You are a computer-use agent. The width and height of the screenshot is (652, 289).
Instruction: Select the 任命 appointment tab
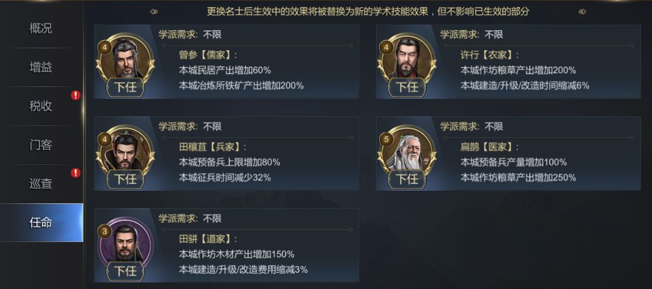click(x=41, y=223)
